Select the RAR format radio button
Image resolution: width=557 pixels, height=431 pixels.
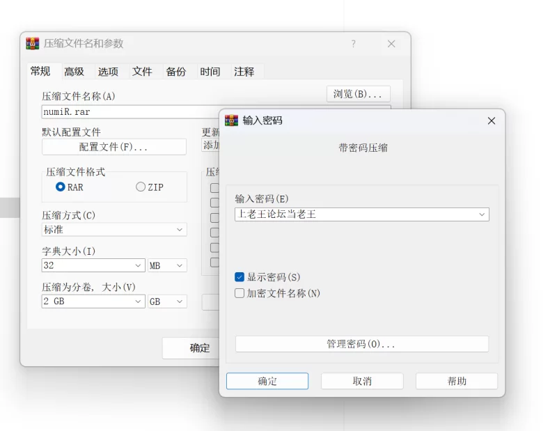coord(61,187)
